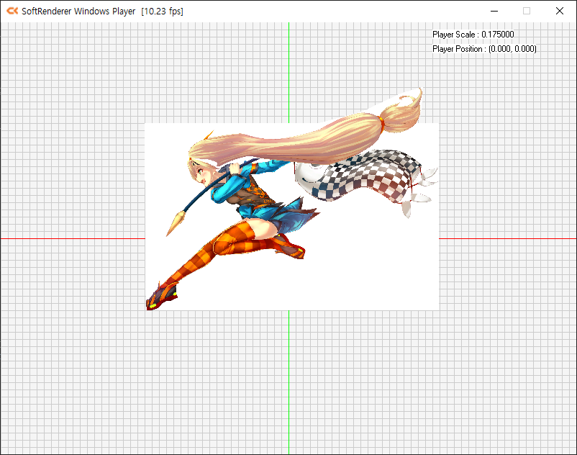Click the character's blue jacket sleeve
Screen dimensions: 577x455
click(x=227, y=187)
